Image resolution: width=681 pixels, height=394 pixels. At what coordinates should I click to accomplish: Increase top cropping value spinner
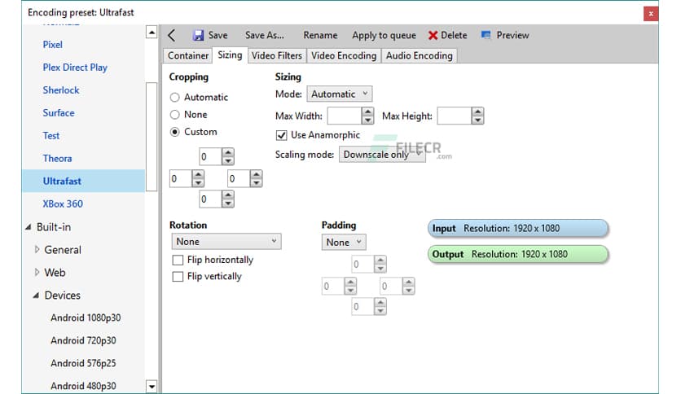(x=228, y=152)
